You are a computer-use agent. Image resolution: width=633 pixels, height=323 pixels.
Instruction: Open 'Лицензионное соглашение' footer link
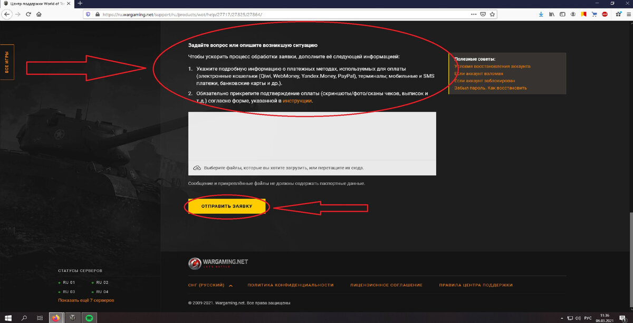(x=386, y=285)
